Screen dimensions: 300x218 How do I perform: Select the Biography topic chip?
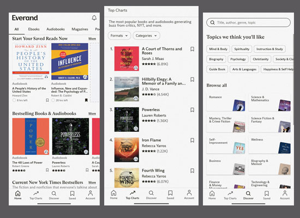pos(216,59)
